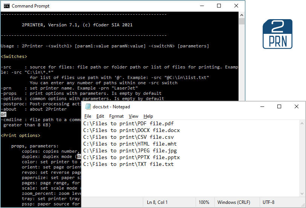Viewport: 306px width, 208px height.
Task: Close the Command Prompt window
Action: pyautogui.click(x=236, y=6)
